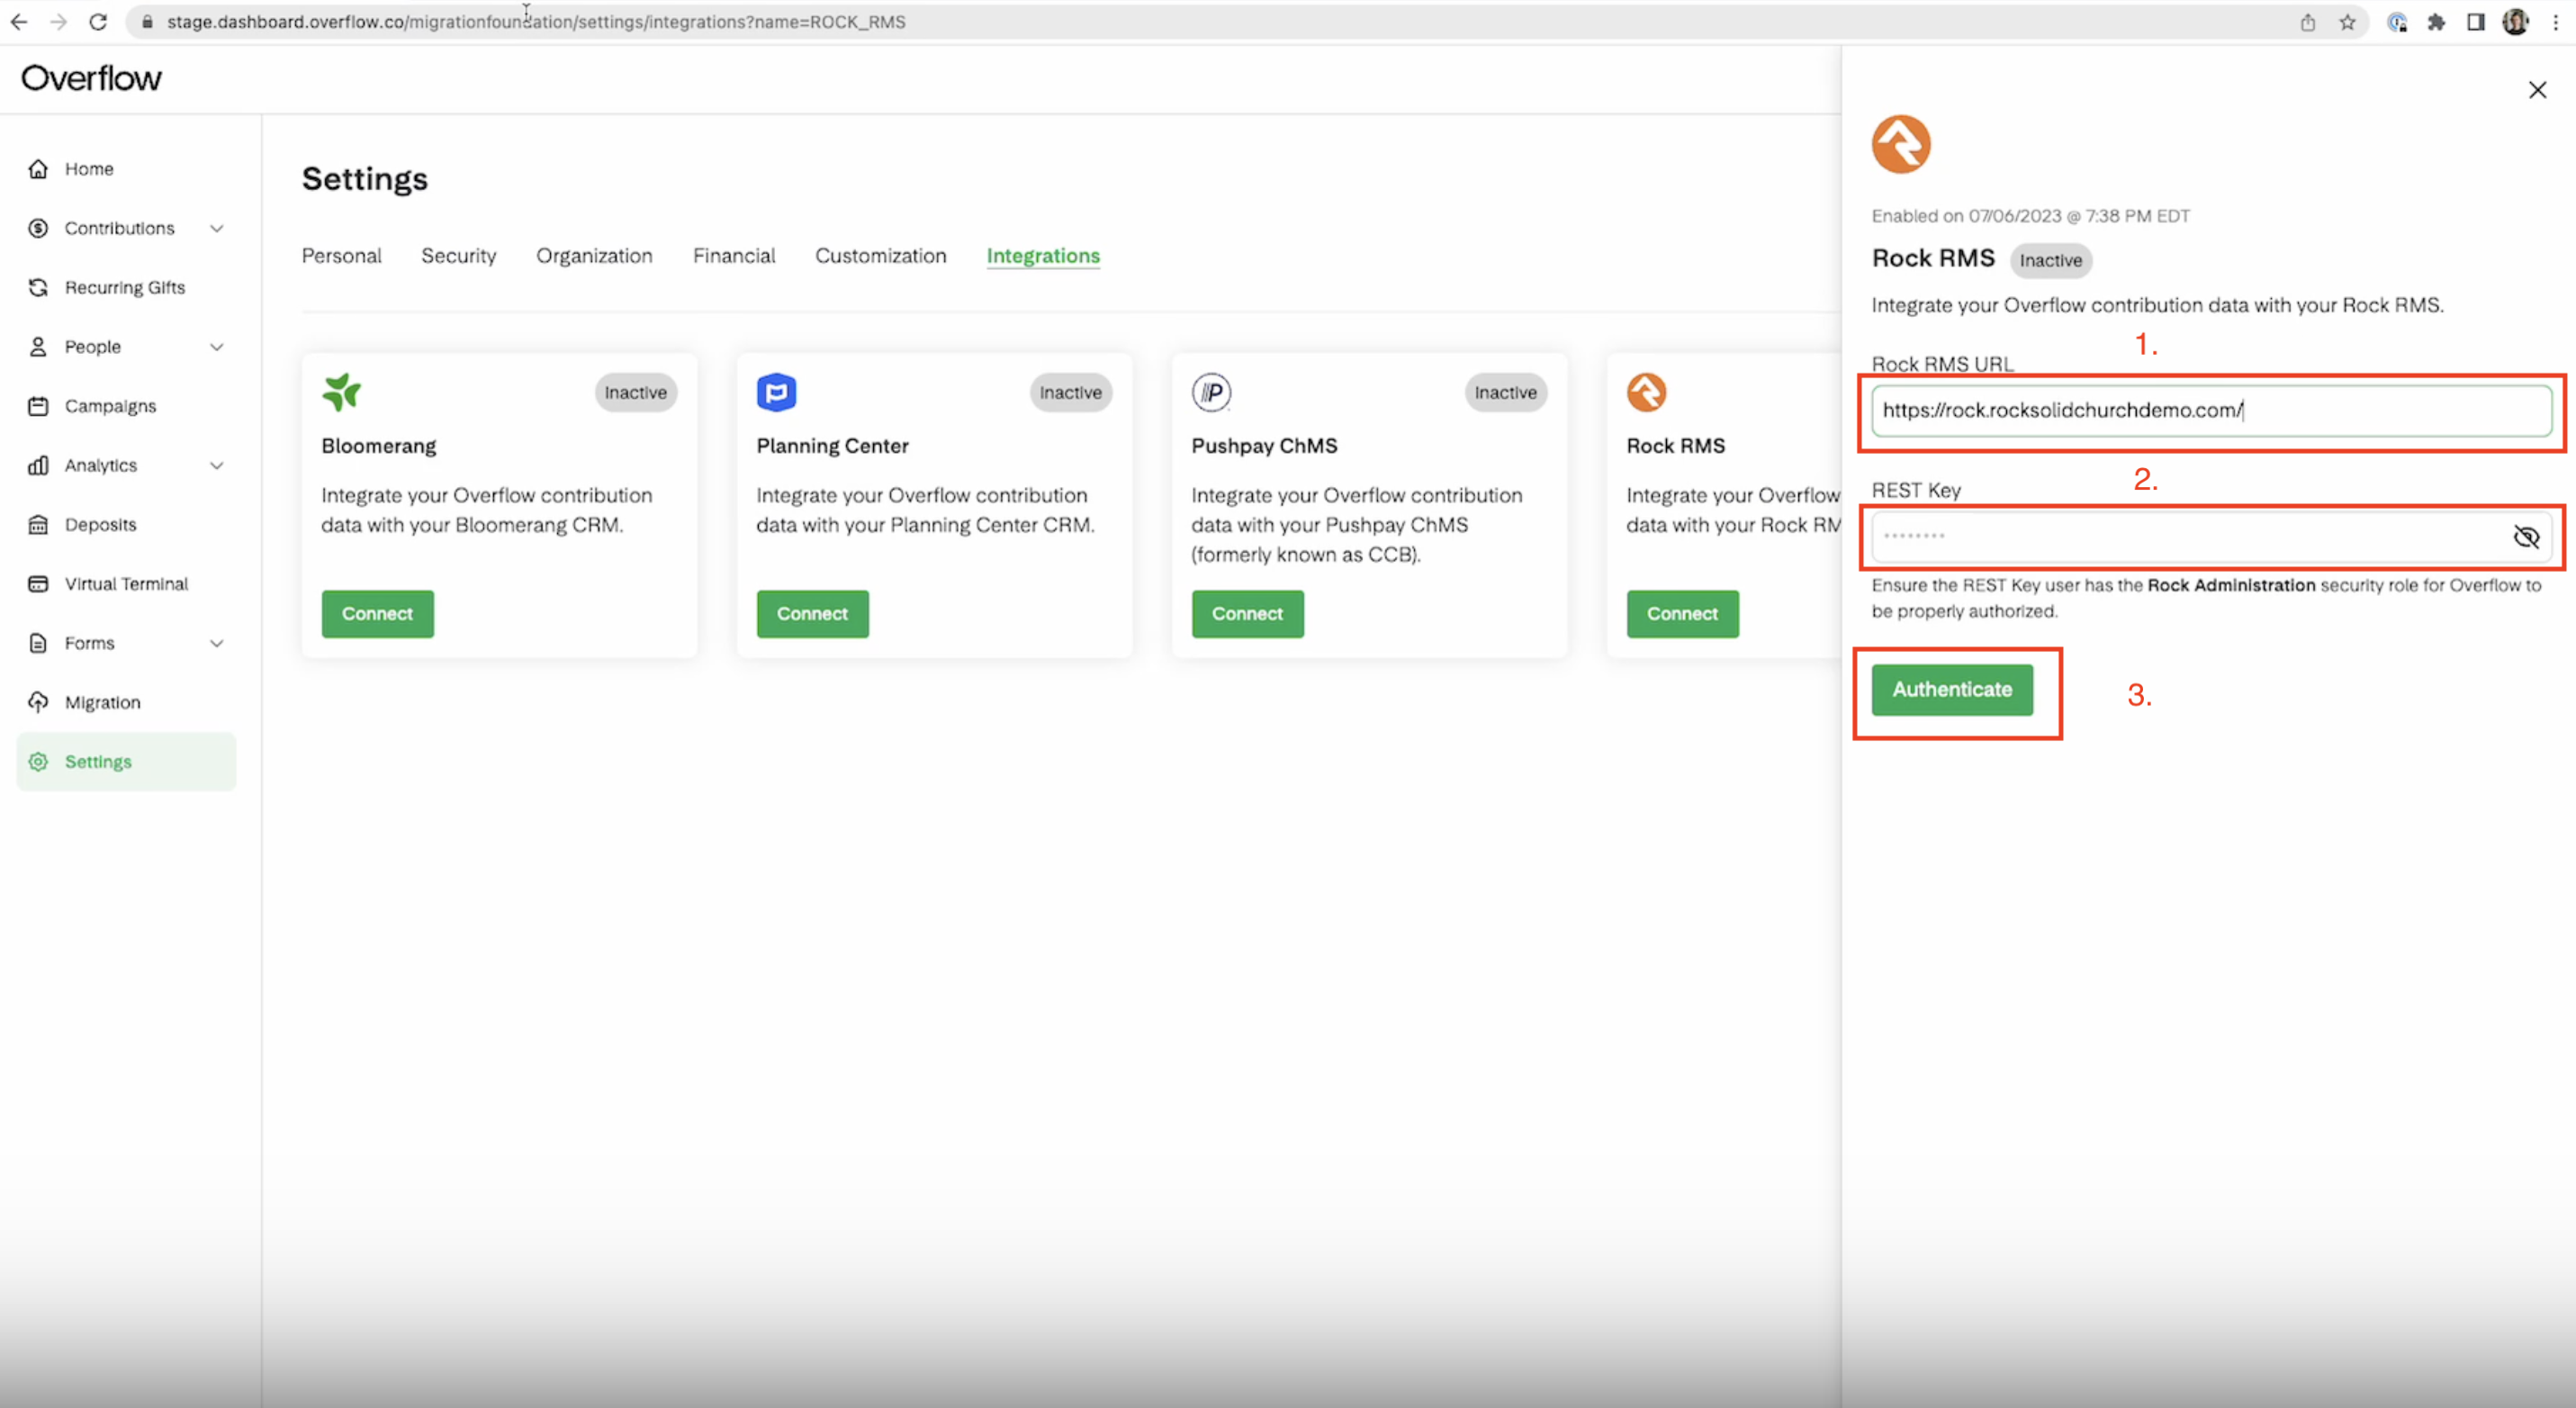Switch to the Financial tab
Viewport: 2576px width, 1408px height.
tap(733, 256)
